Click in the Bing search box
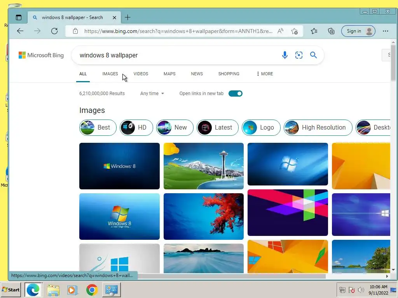This screenshot has height=298, width=398. click(x=178, y=55)
